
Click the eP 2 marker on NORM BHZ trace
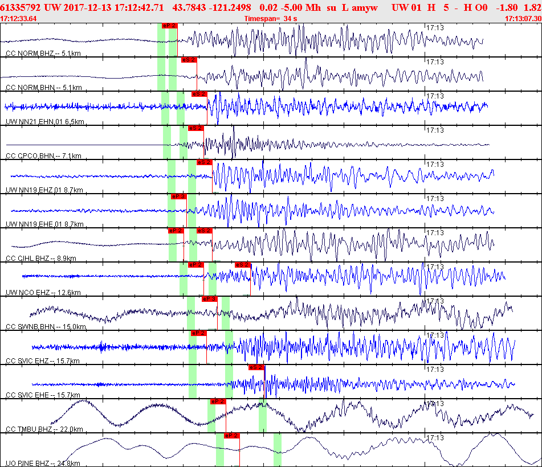[169, 26]
